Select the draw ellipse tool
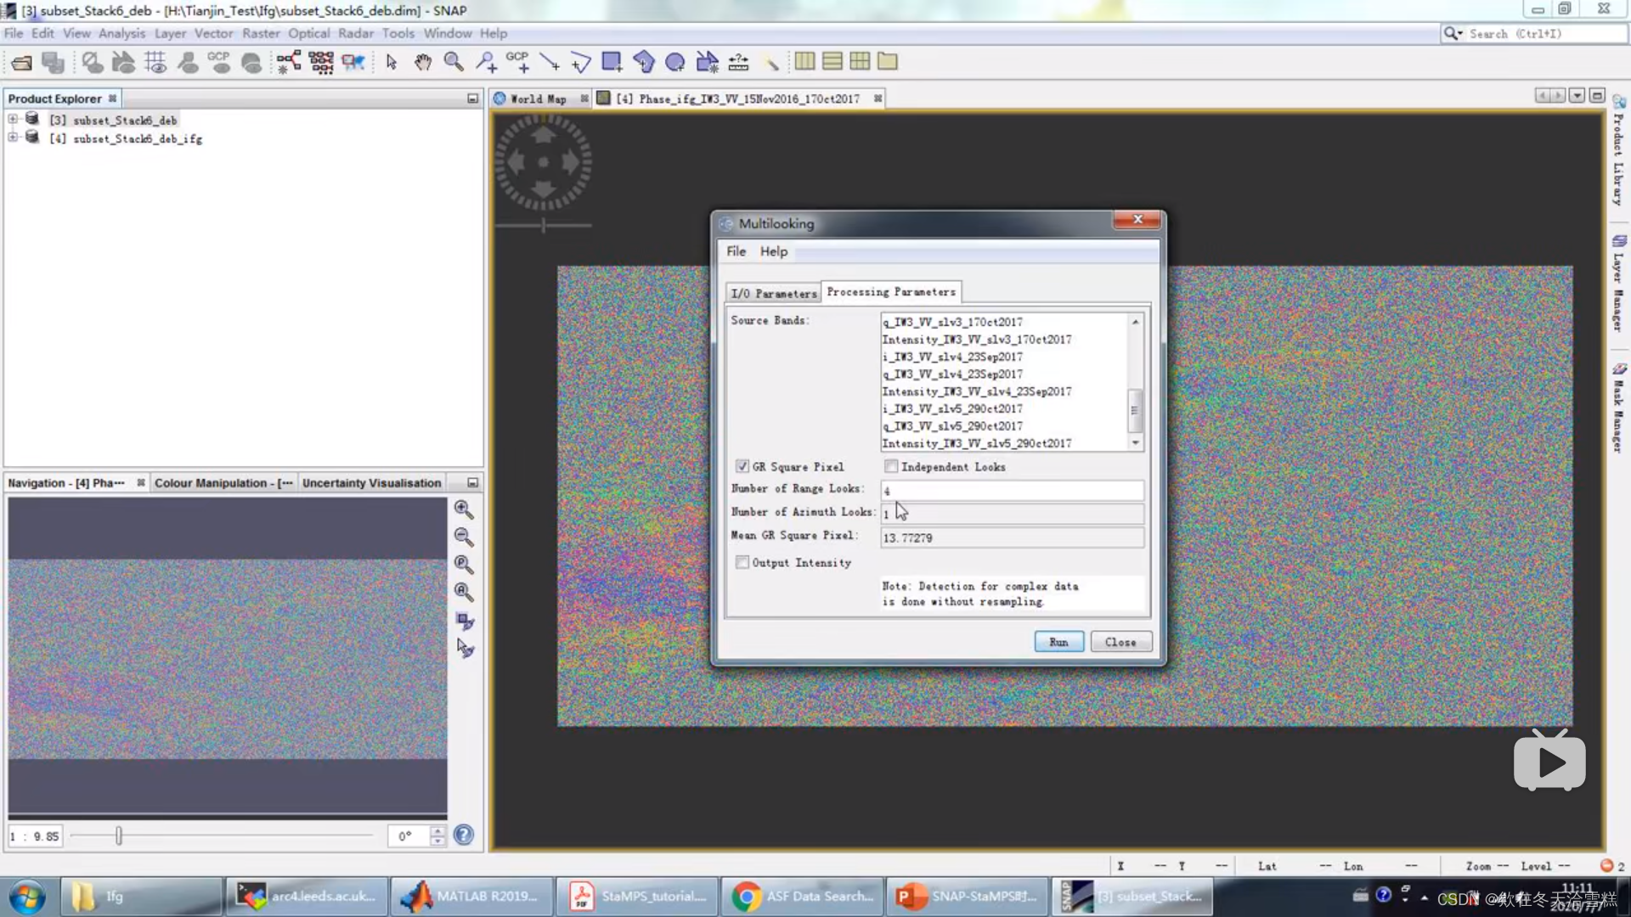The image size is (1631, 917). (x=675, y=62)
